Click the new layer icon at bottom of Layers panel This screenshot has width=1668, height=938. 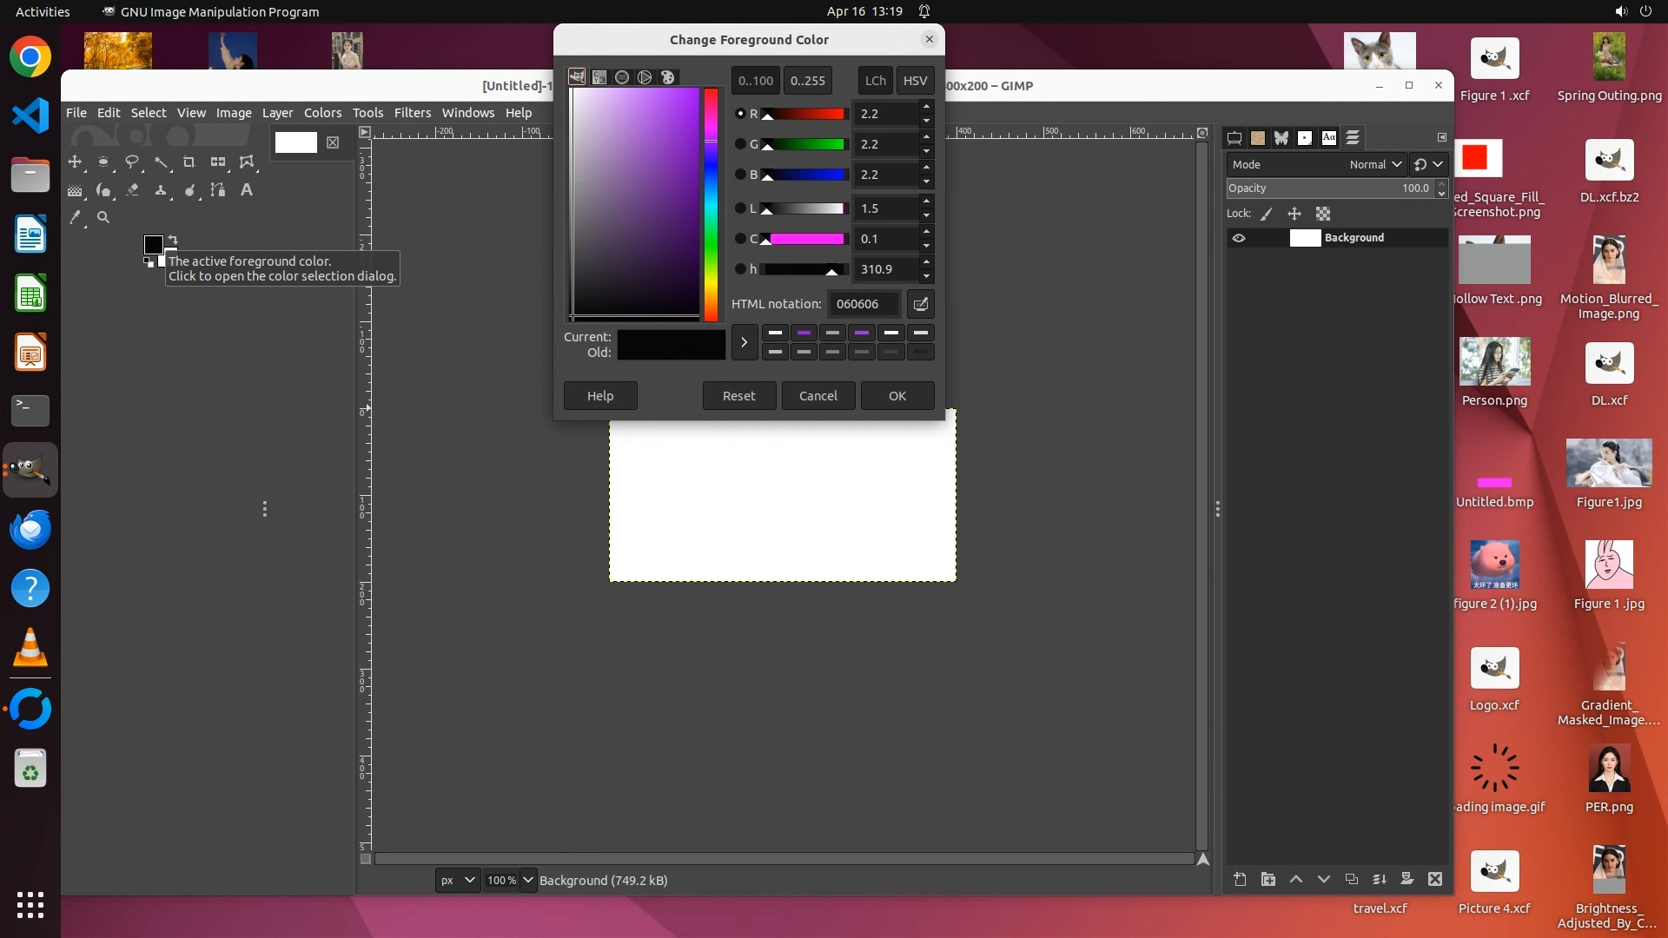click(x=1240, y=880)
